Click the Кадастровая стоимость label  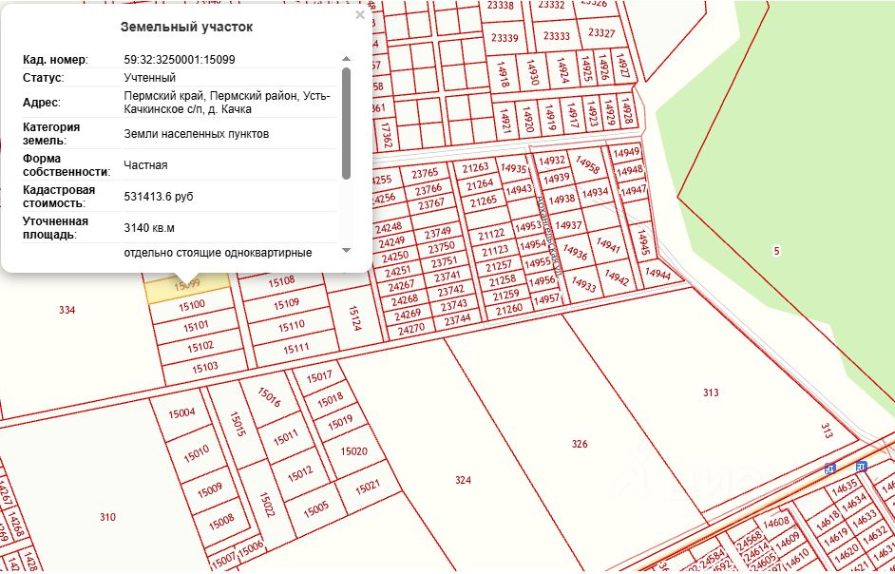[x=59, y=197]
